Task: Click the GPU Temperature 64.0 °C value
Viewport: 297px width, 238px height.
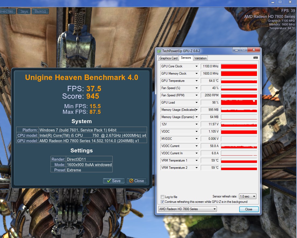Action: (x=210, y=81)
